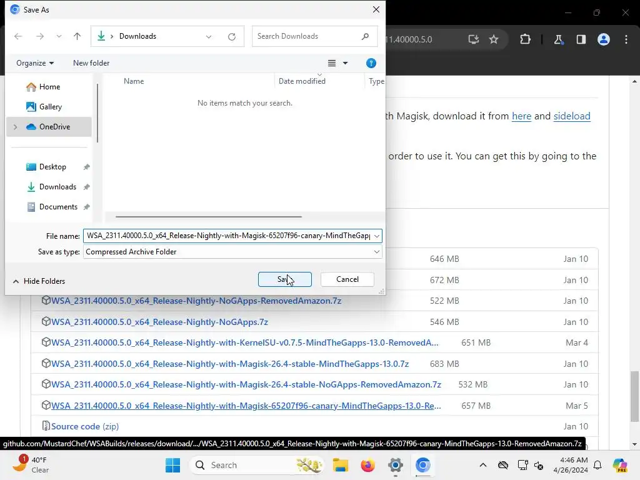
Task: Click the install app icon in Chrome
Action: [474, 39]
